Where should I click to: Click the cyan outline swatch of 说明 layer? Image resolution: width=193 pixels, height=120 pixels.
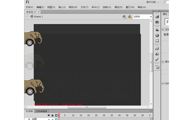click(56, 119)
